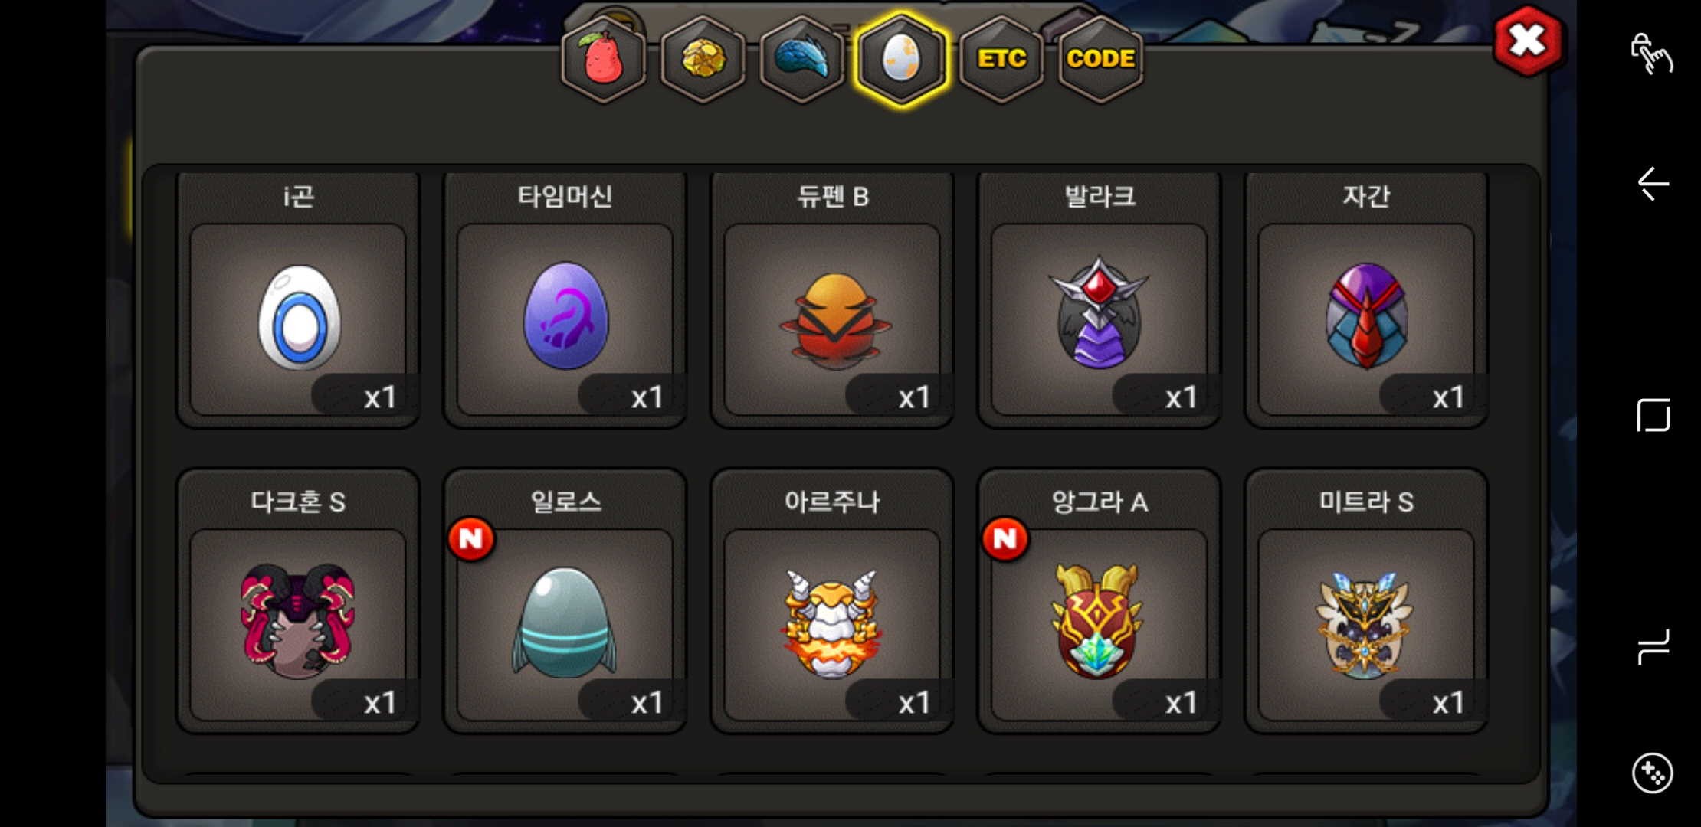Close the inventory window with the red X
Viewport: 1701px width, 827px height.
point(1527,41)
